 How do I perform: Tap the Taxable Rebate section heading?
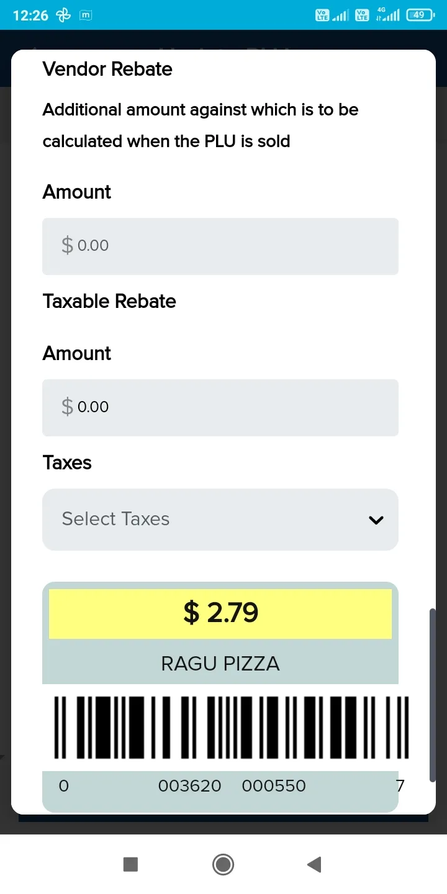[109, 301]
